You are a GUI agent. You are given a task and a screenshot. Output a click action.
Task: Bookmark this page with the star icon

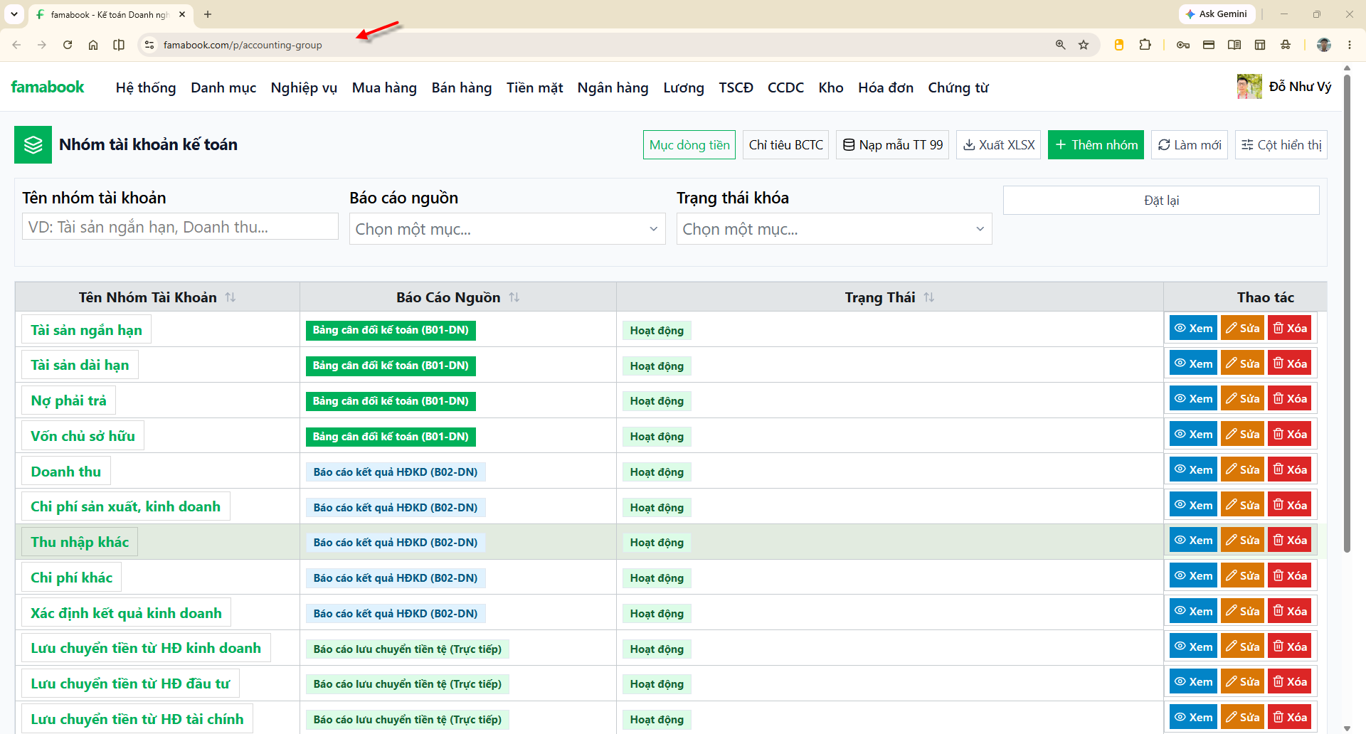(x=1084, y=45)
